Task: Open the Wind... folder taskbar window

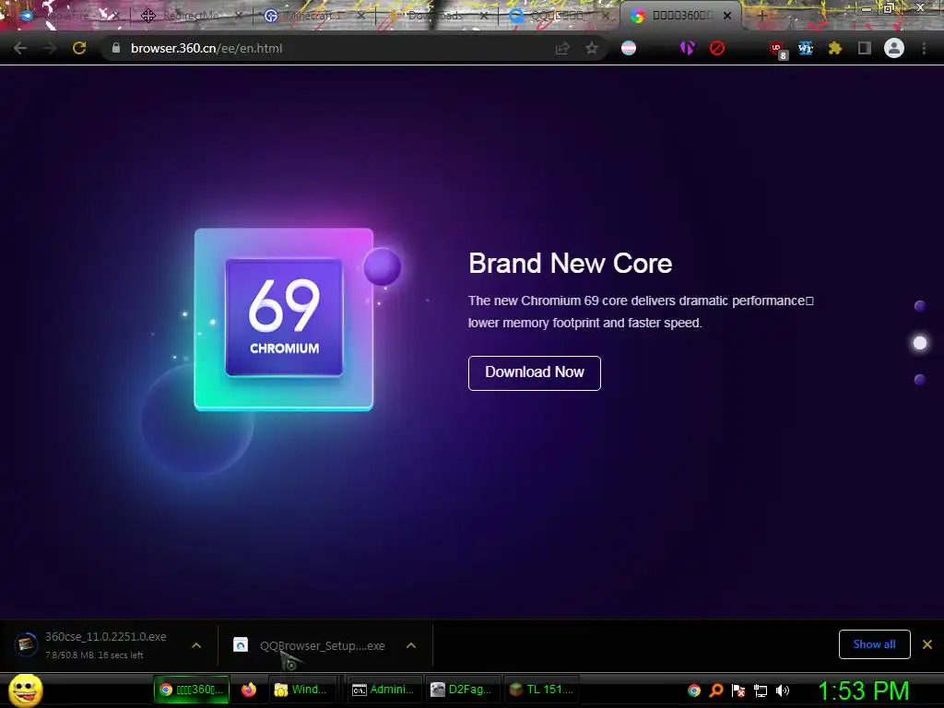Action: [301, 690]
